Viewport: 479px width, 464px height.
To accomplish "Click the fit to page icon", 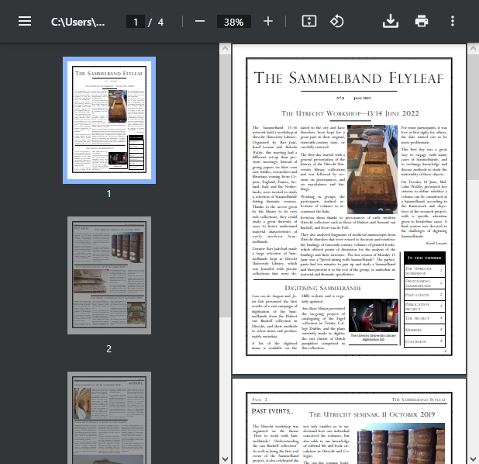I will click(x=309, y=22).
